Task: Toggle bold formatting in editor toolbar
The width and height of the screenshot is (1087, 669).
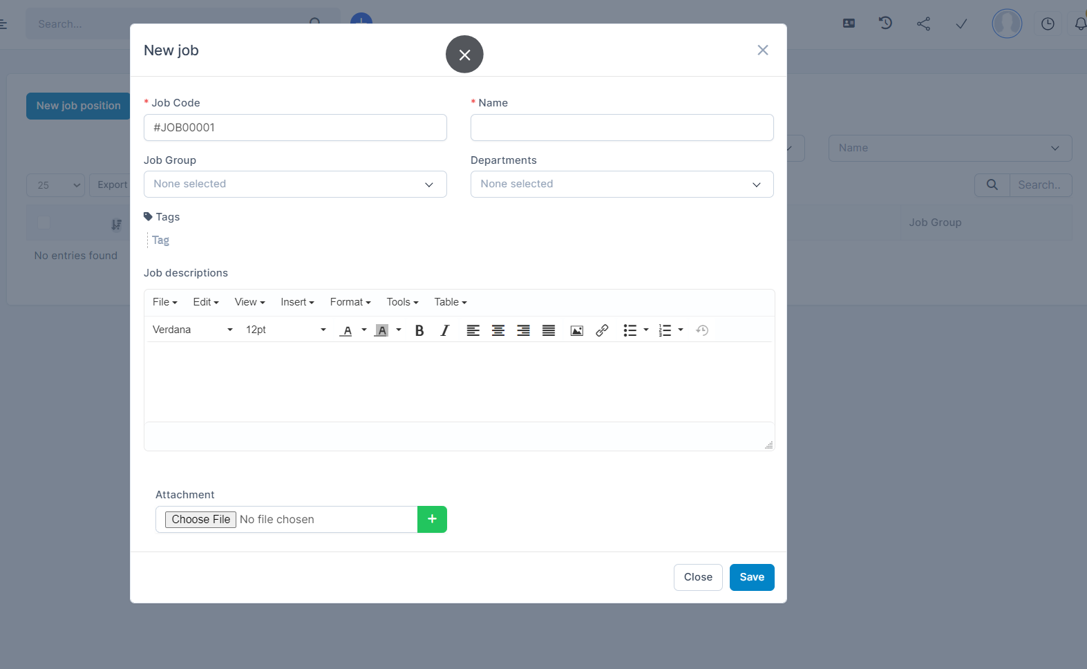Action: click(419, 330)
